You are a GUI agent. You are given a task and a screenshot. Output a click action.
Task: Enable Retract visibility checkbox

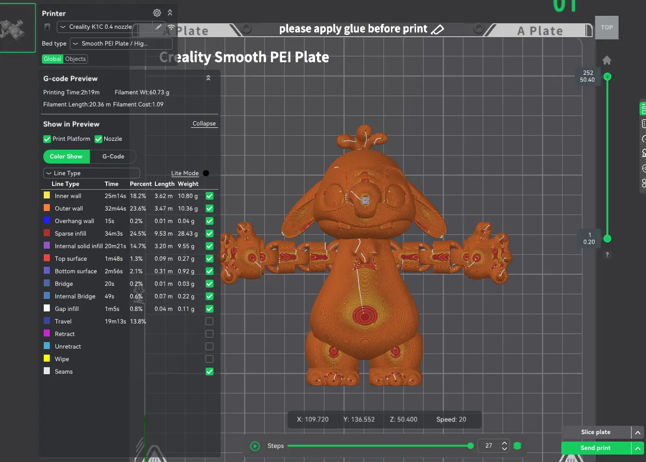point(209,334)
